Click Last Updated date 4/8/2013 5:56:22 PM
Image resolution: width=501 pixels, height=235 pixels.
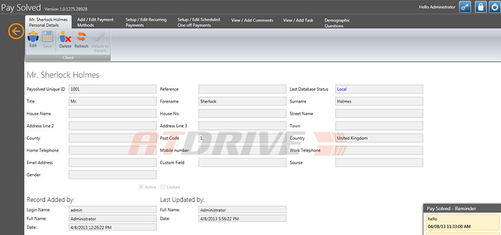242,219
